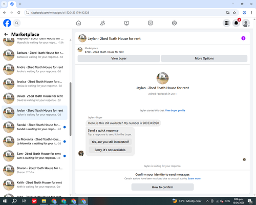The image size is (256, 205).
Task: Open the Groups icon in top navigation
Action: pos(174,23)
